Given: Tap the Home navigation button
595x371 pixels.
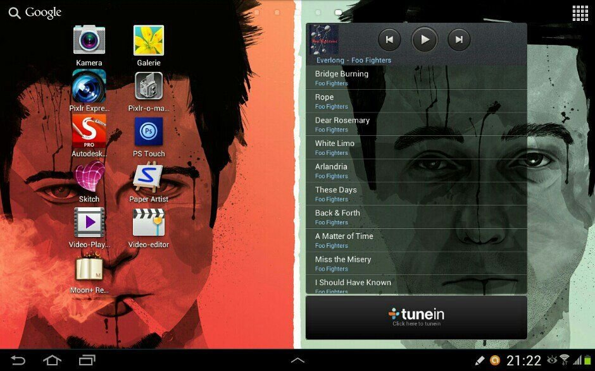Looking at the screenshot, I should pyautogui.click(x=52, y=360).
